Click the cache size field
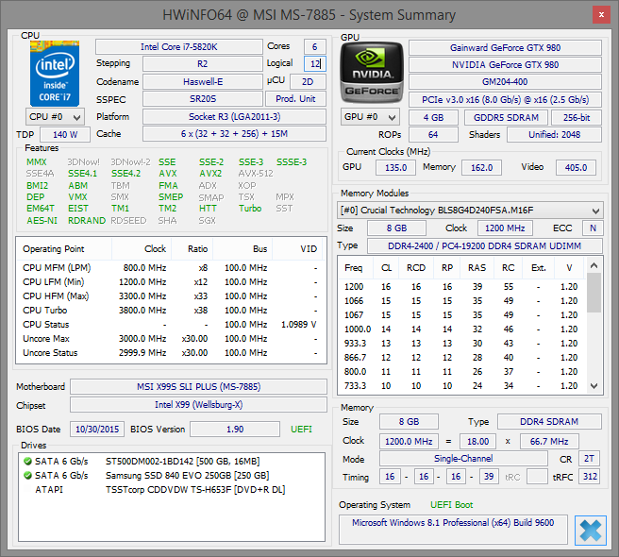Screen dimensions: 619x557 tap(235, 133)
